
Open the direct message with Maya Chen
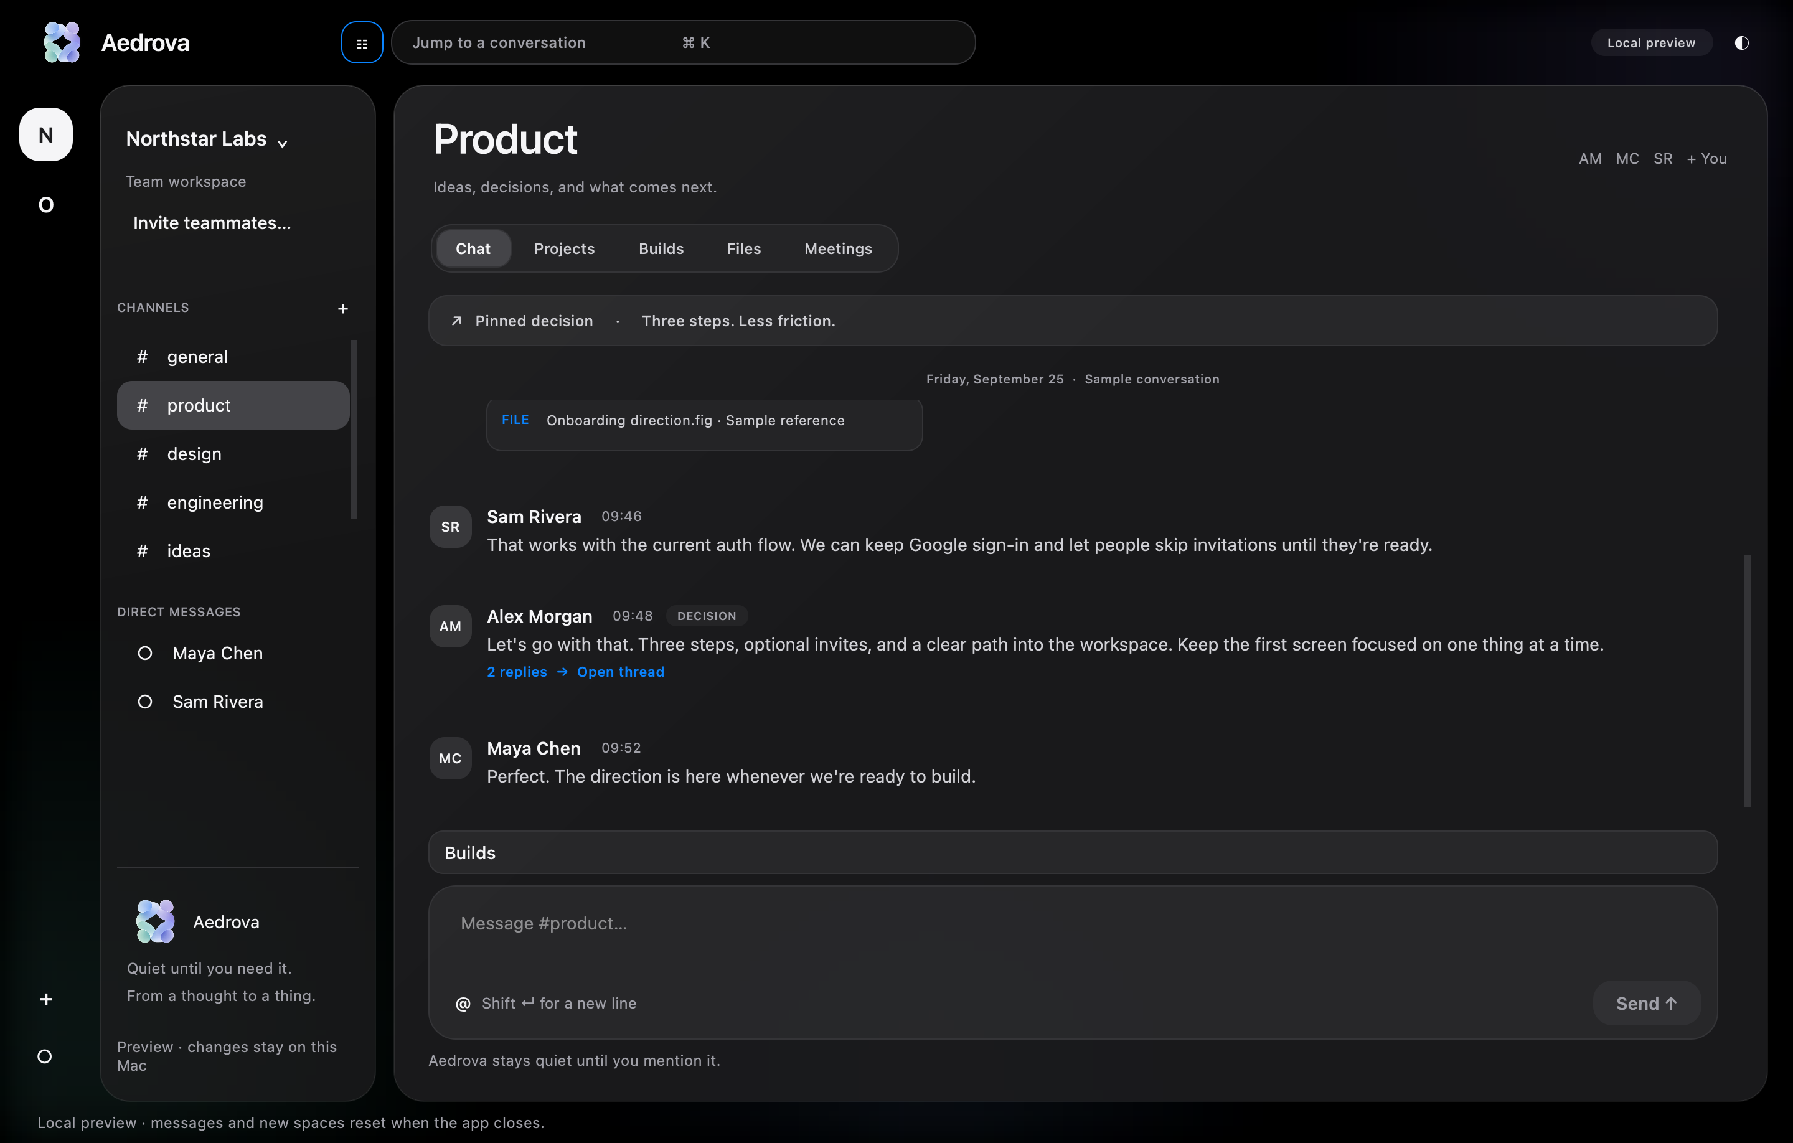233,653
